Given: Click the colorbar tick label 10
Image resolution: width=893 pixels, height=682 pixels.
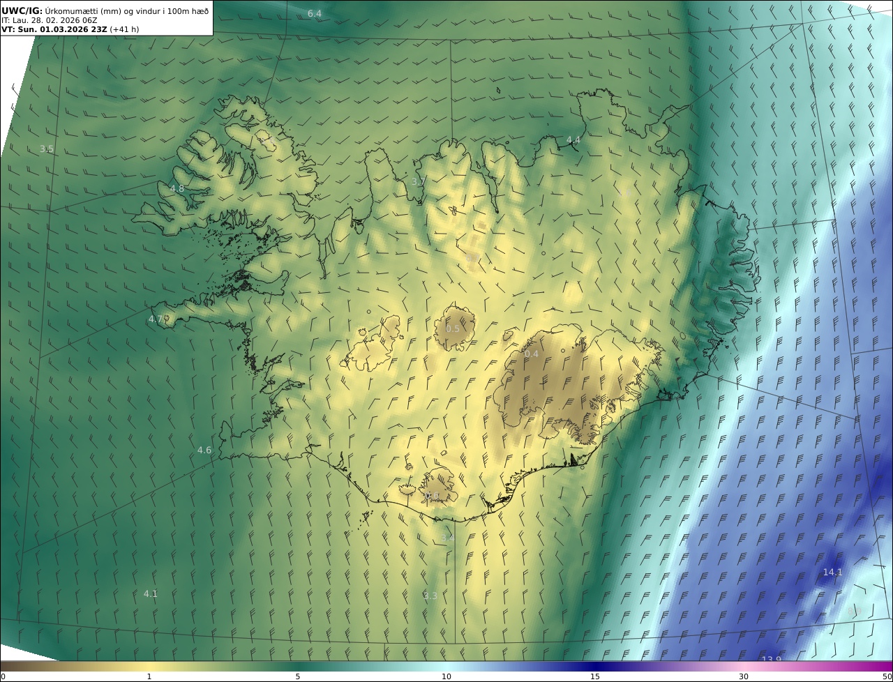Looking at the screenshot, I should [x=446, y=676].
